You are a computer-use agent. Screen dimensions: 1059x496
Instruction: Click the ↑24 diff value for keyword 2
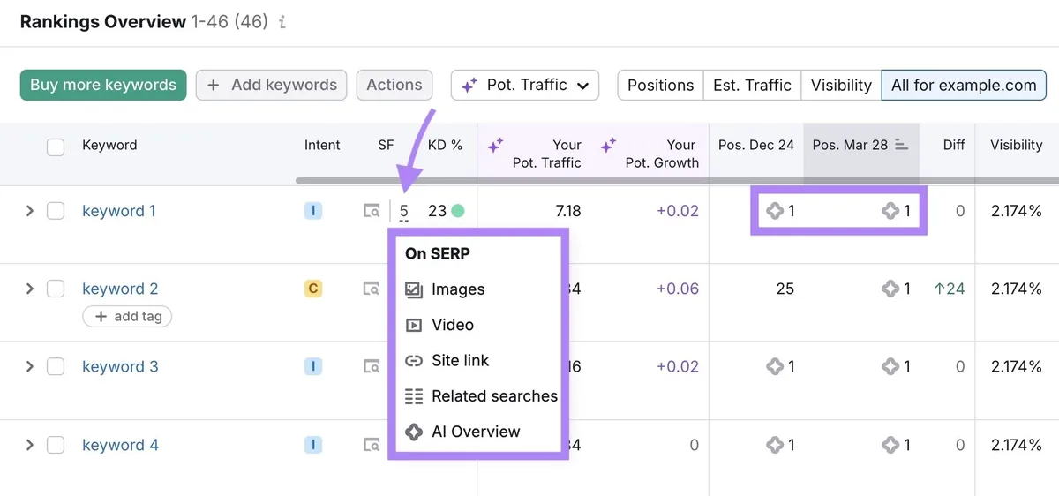950,289
